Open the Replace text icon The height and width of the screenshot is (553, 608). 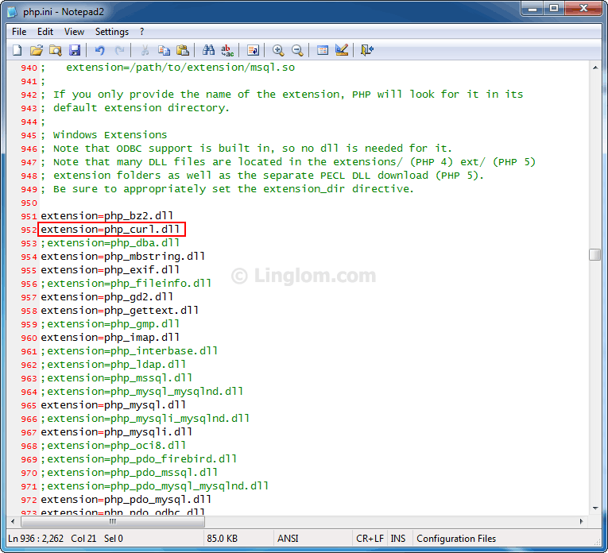point(227,50)
